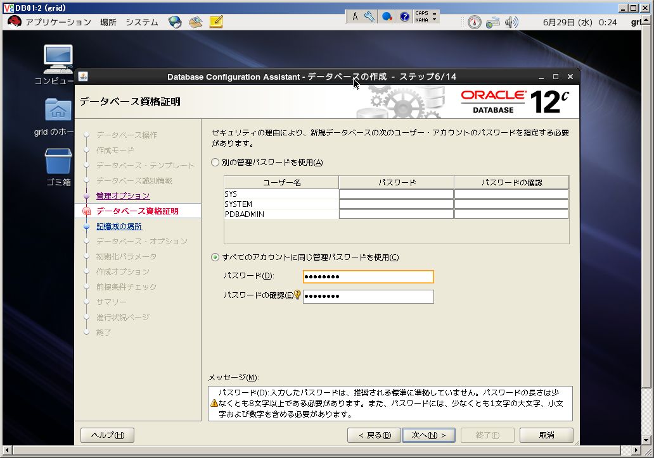This screenshot has height=458, width=654.
Task: Click the warning icon in message box
Action: pyautogui.click(x=214, y=403)
